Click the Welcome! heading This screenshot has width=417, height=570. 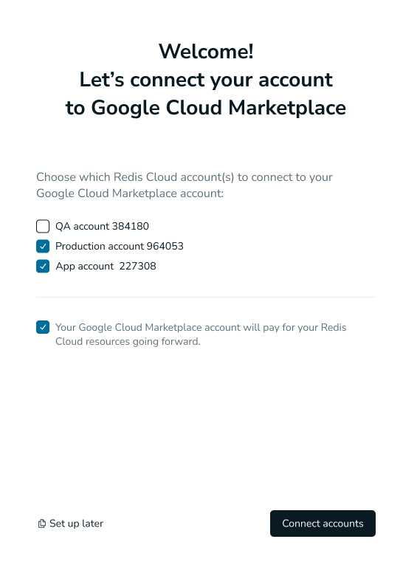[x=206, y=51]
